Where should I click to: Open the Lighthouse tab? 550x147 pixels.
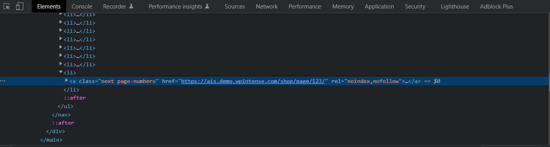point(455,7)
